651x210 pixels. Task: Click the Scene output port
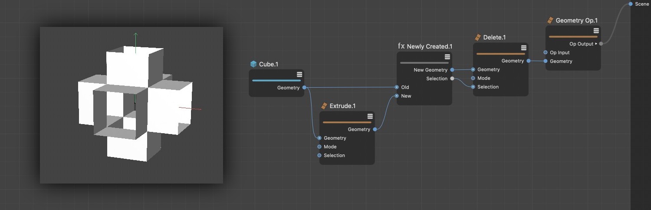631,4
